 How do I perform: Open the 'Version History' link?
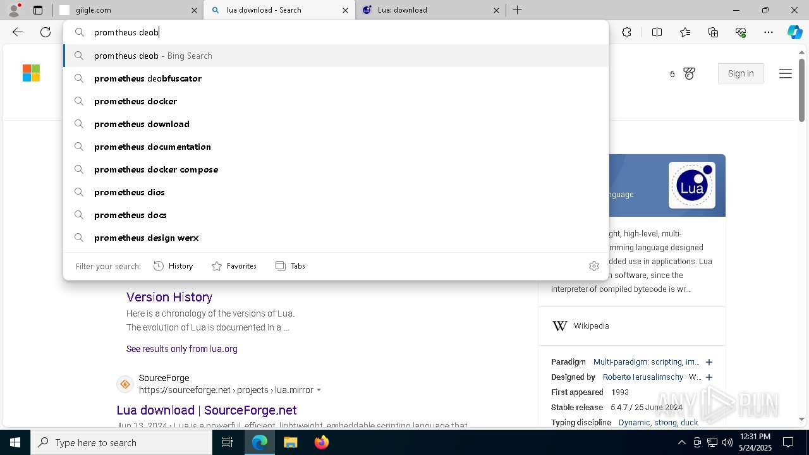coord(169,297)
